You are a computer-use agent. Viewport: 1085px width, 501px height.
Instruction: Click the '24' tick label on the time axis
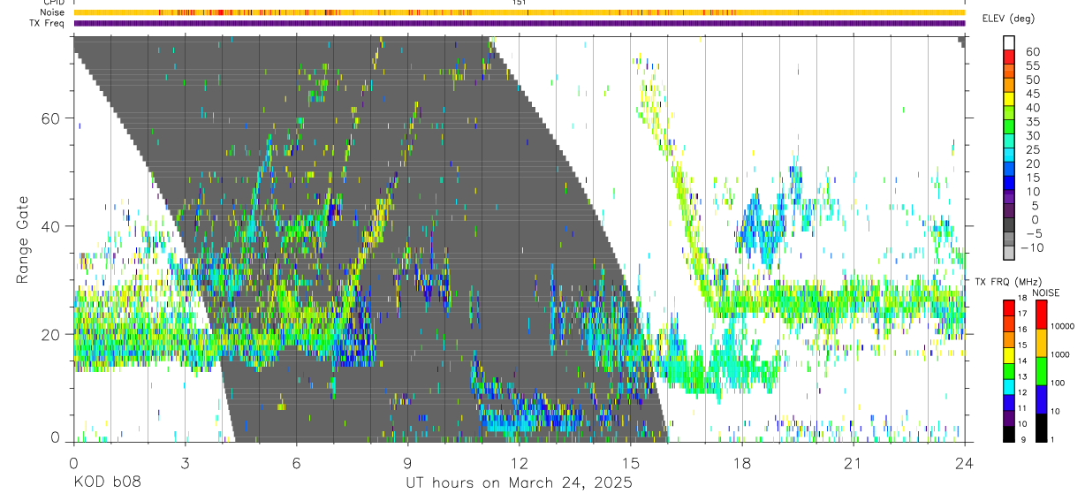pyautogui.click(x=965, y=463)
